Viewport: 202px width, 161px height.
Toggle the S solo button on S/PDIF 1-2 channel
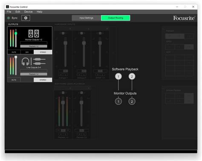click(x=103, y=75)
